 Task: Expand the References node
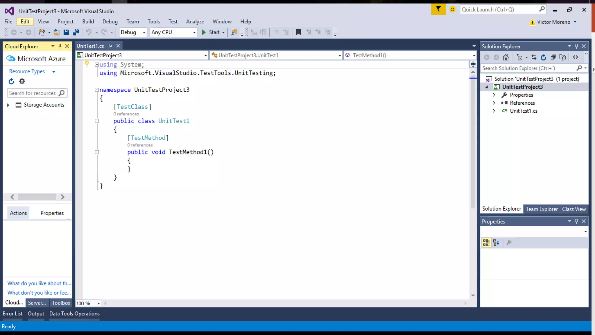(494, 103)
